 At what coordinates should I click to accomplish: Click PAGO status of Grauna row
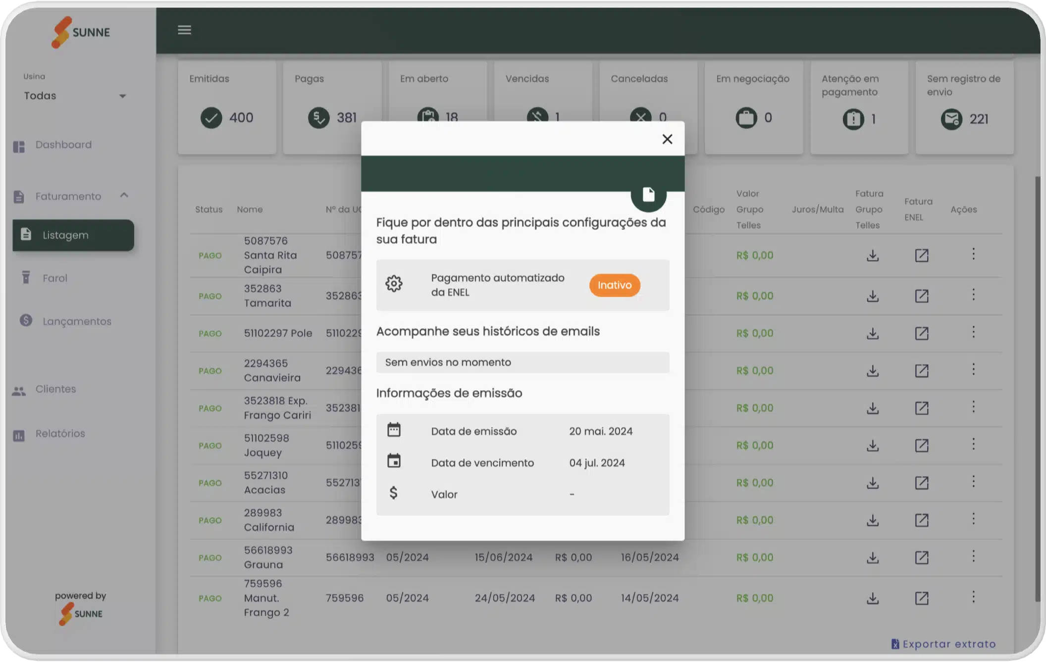tap(210, 558)
